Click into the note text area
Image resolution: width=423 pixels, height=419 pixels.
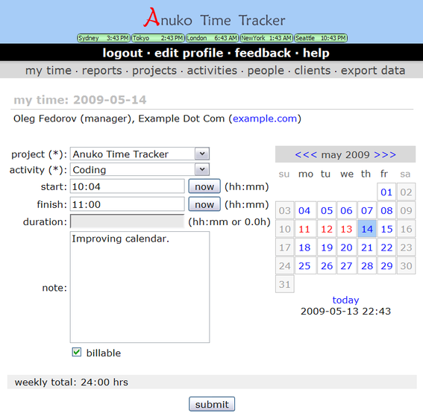coord(140,287)
